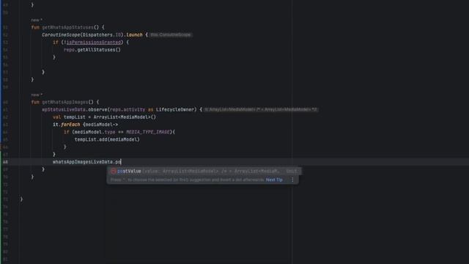This screenshot has height=264, width=469.
Task: Open the completion popup's three-dot options
Action: click(292, 180)
